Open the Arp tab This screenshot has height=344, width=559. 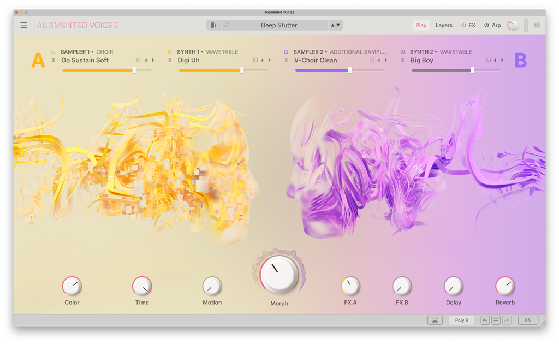[496, 25]
